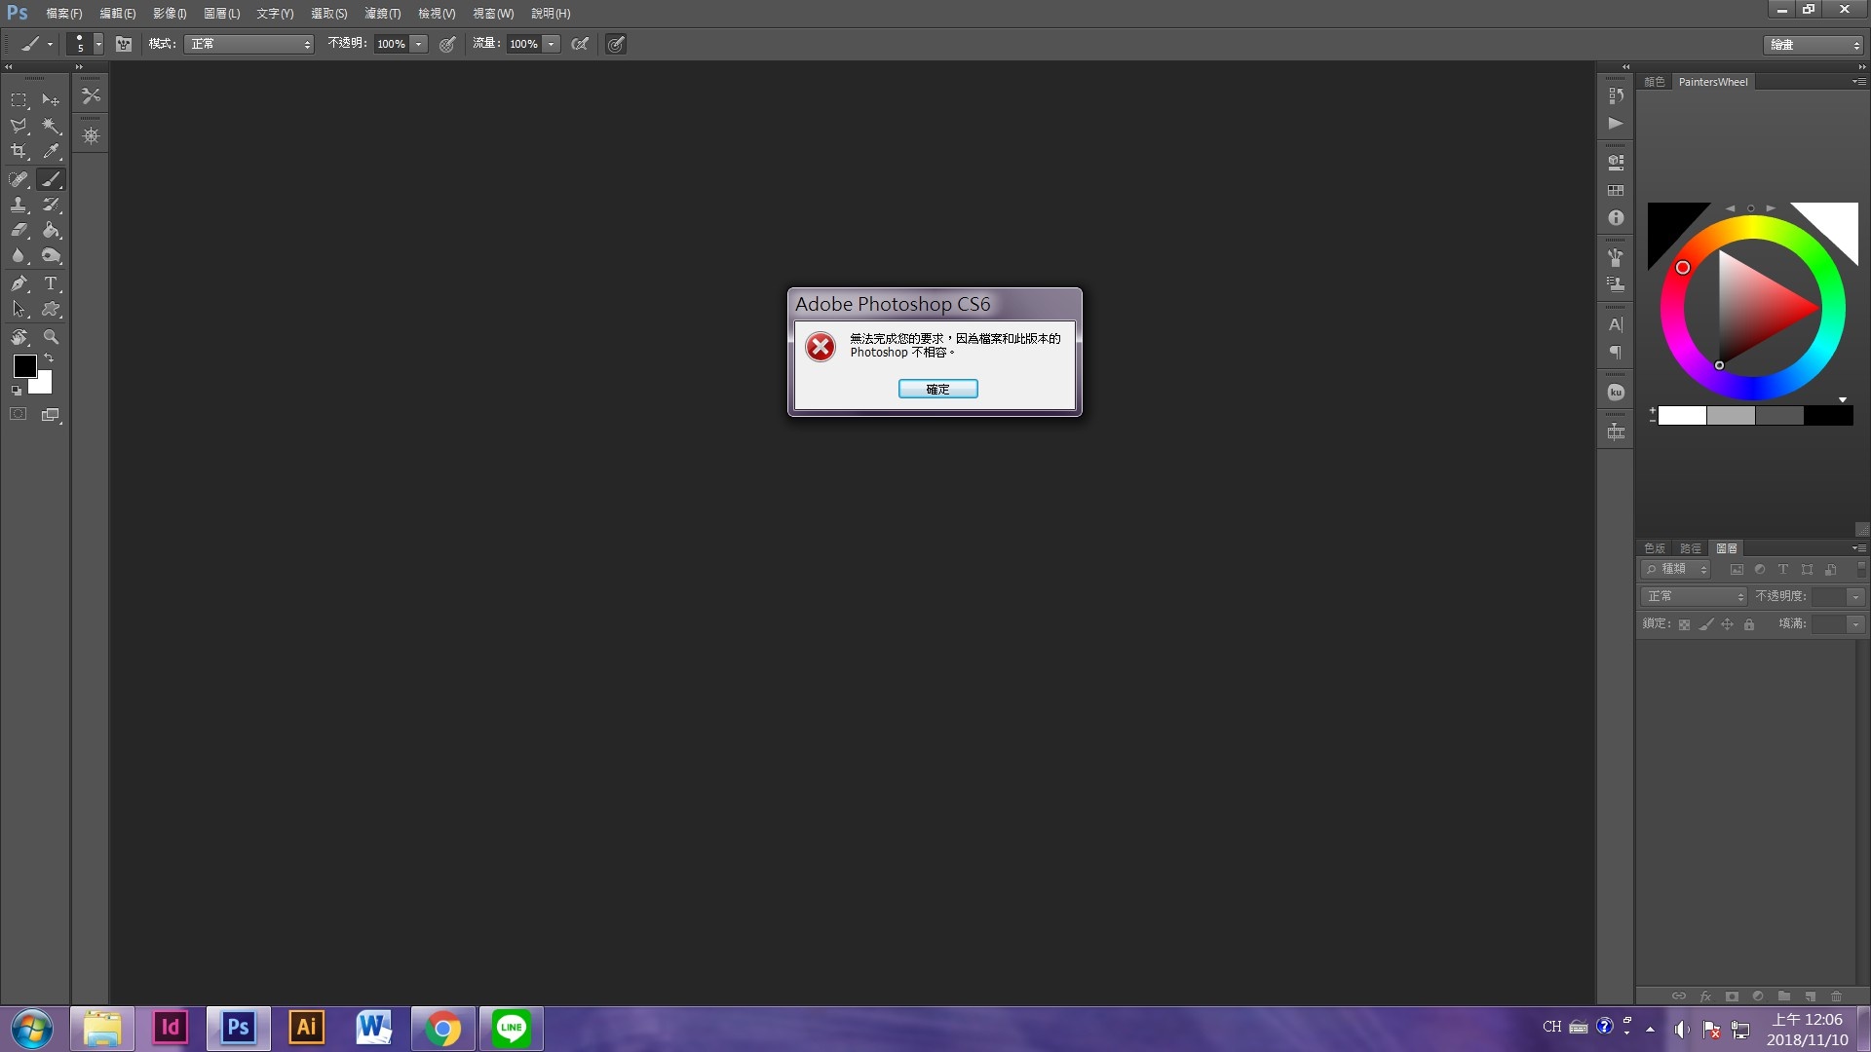Open the Info panel icon in the dock
1871x1052 pixels.
(1616, 218)
